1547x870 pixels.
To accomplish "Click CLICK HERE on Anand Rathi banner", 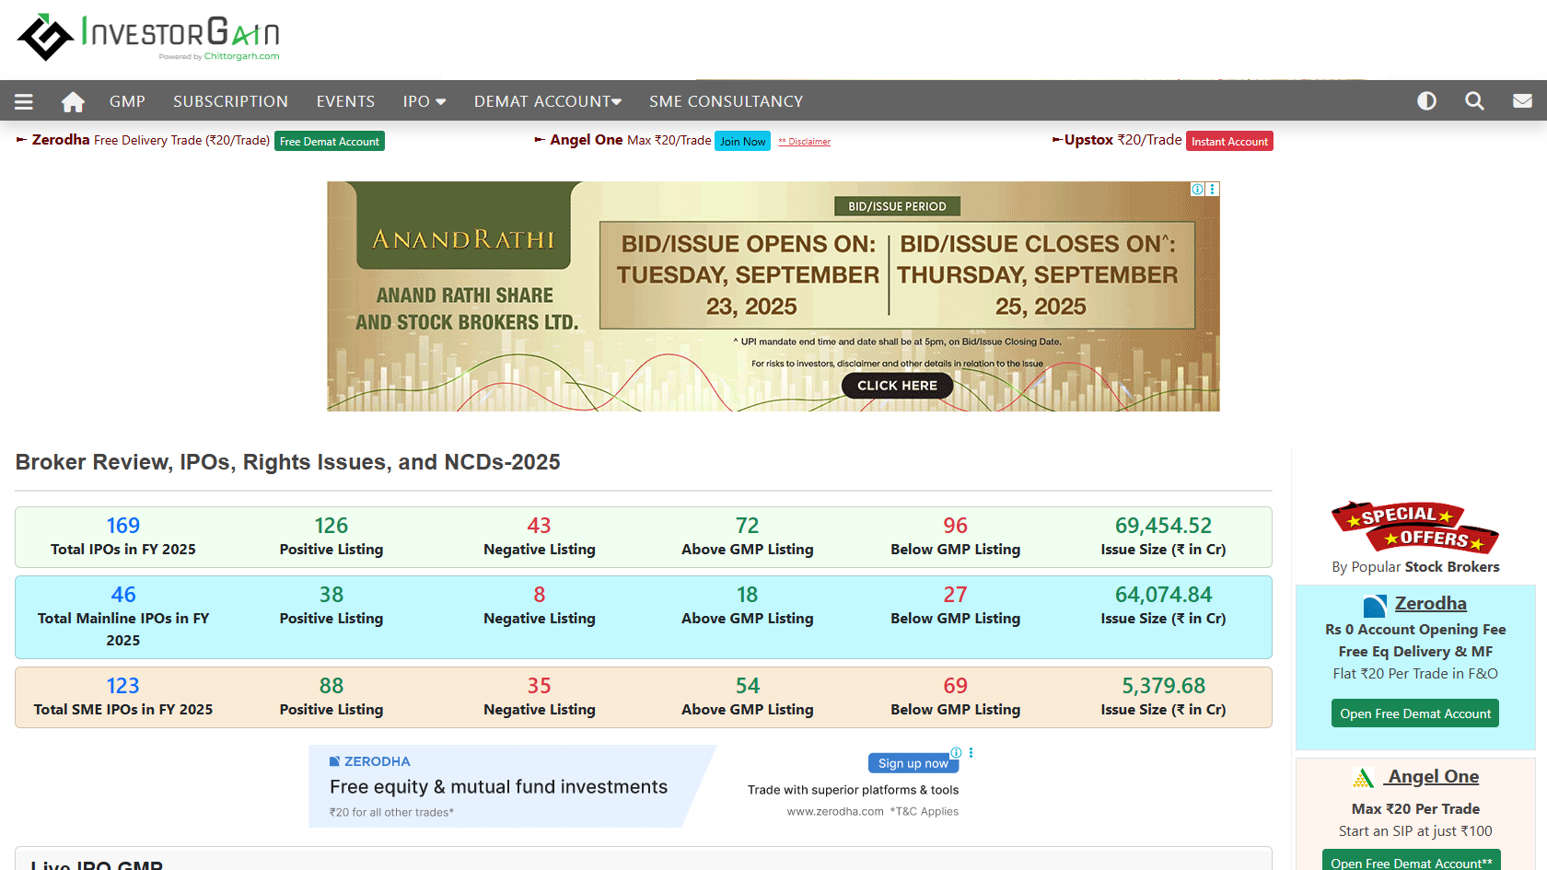I will pos(897,386).
